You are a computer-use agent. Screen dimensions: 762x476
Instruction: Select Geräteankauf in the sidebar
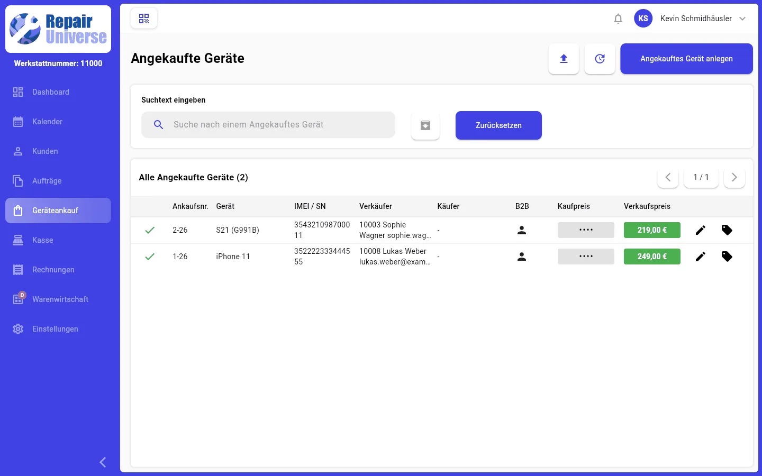click(x=58, y=210)
